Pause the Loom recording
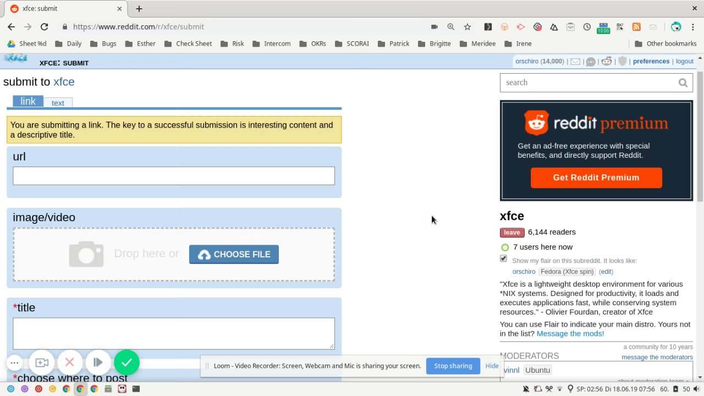This screenshot has height=396, width=704. pyautogui.click(x=98, y=362)
